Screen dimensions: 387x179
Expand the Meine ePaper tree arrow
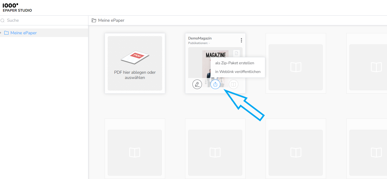[1, 33]
